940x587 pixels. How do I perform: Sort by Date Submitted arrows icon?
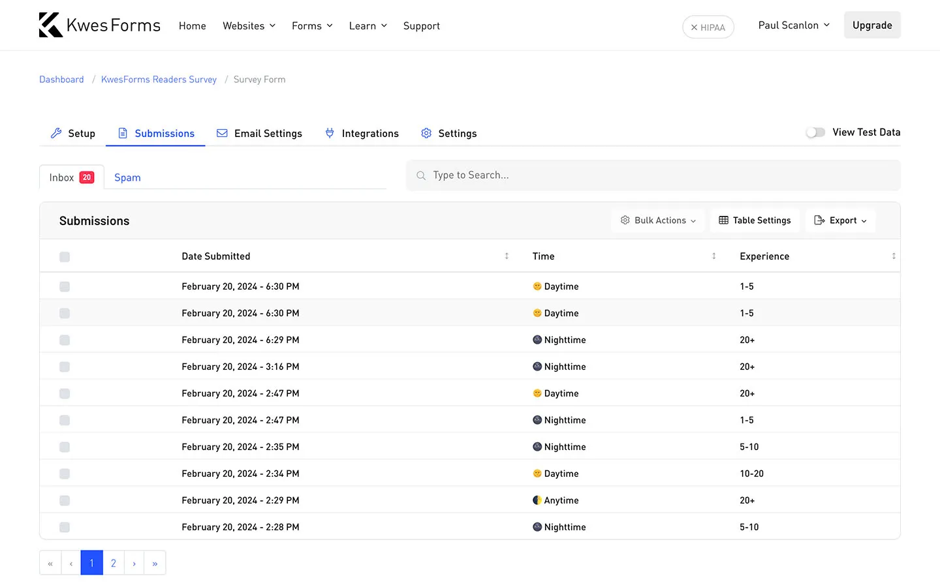coord(507,256)
